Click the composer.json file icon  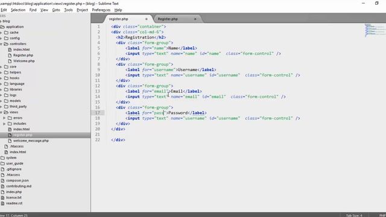point(2,181)
